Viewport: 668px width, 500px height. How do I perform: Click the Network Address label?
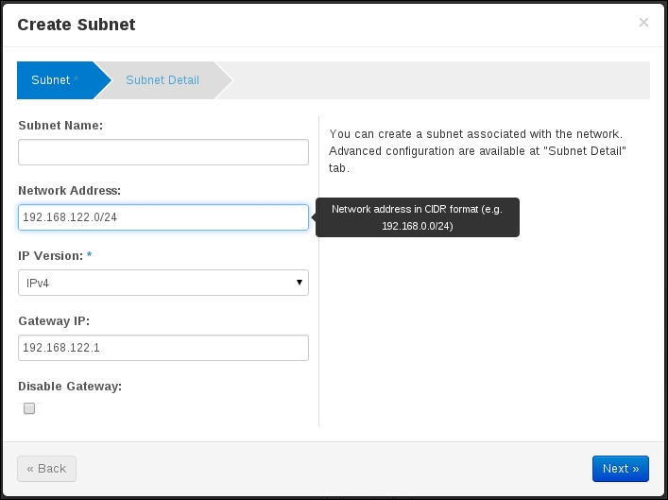pos(69,191)
